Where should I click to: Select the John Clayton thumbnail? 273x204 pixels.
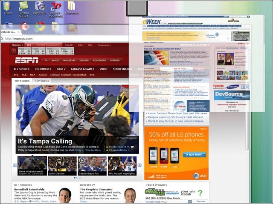click(62, 166)
